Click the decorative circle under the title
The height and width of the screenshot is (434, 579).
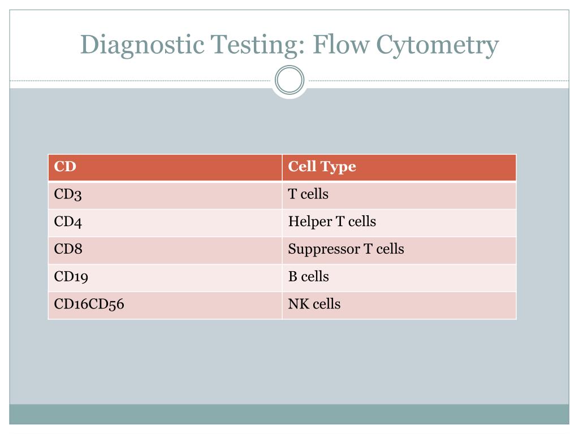click(x=289, y=80)
